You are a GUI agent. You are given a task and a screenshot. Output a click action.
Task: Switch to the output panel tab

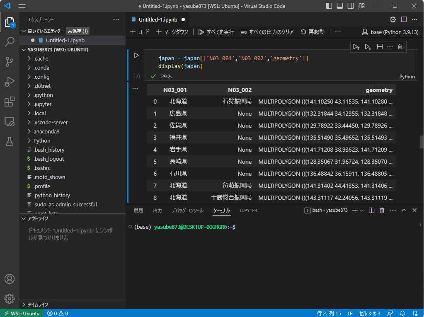coord(157,211)
